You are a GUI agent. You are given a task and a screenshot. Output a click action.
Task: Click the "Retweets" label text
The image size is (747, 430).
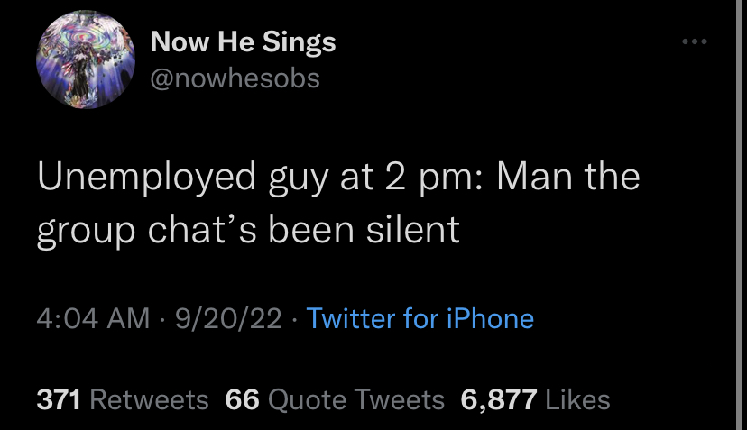click(149, 399)
